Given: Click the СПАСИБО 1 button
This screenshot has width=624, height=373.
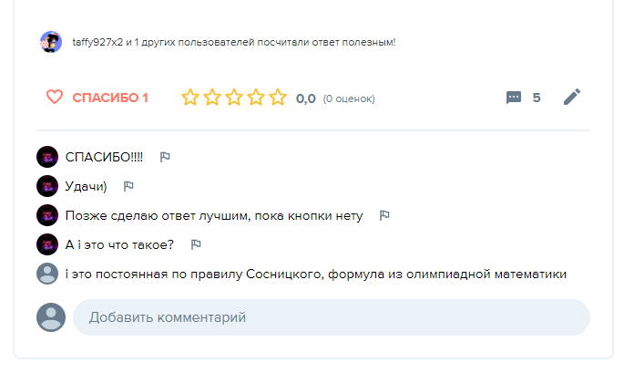Looking at the screenshot, I should point(110,98).
